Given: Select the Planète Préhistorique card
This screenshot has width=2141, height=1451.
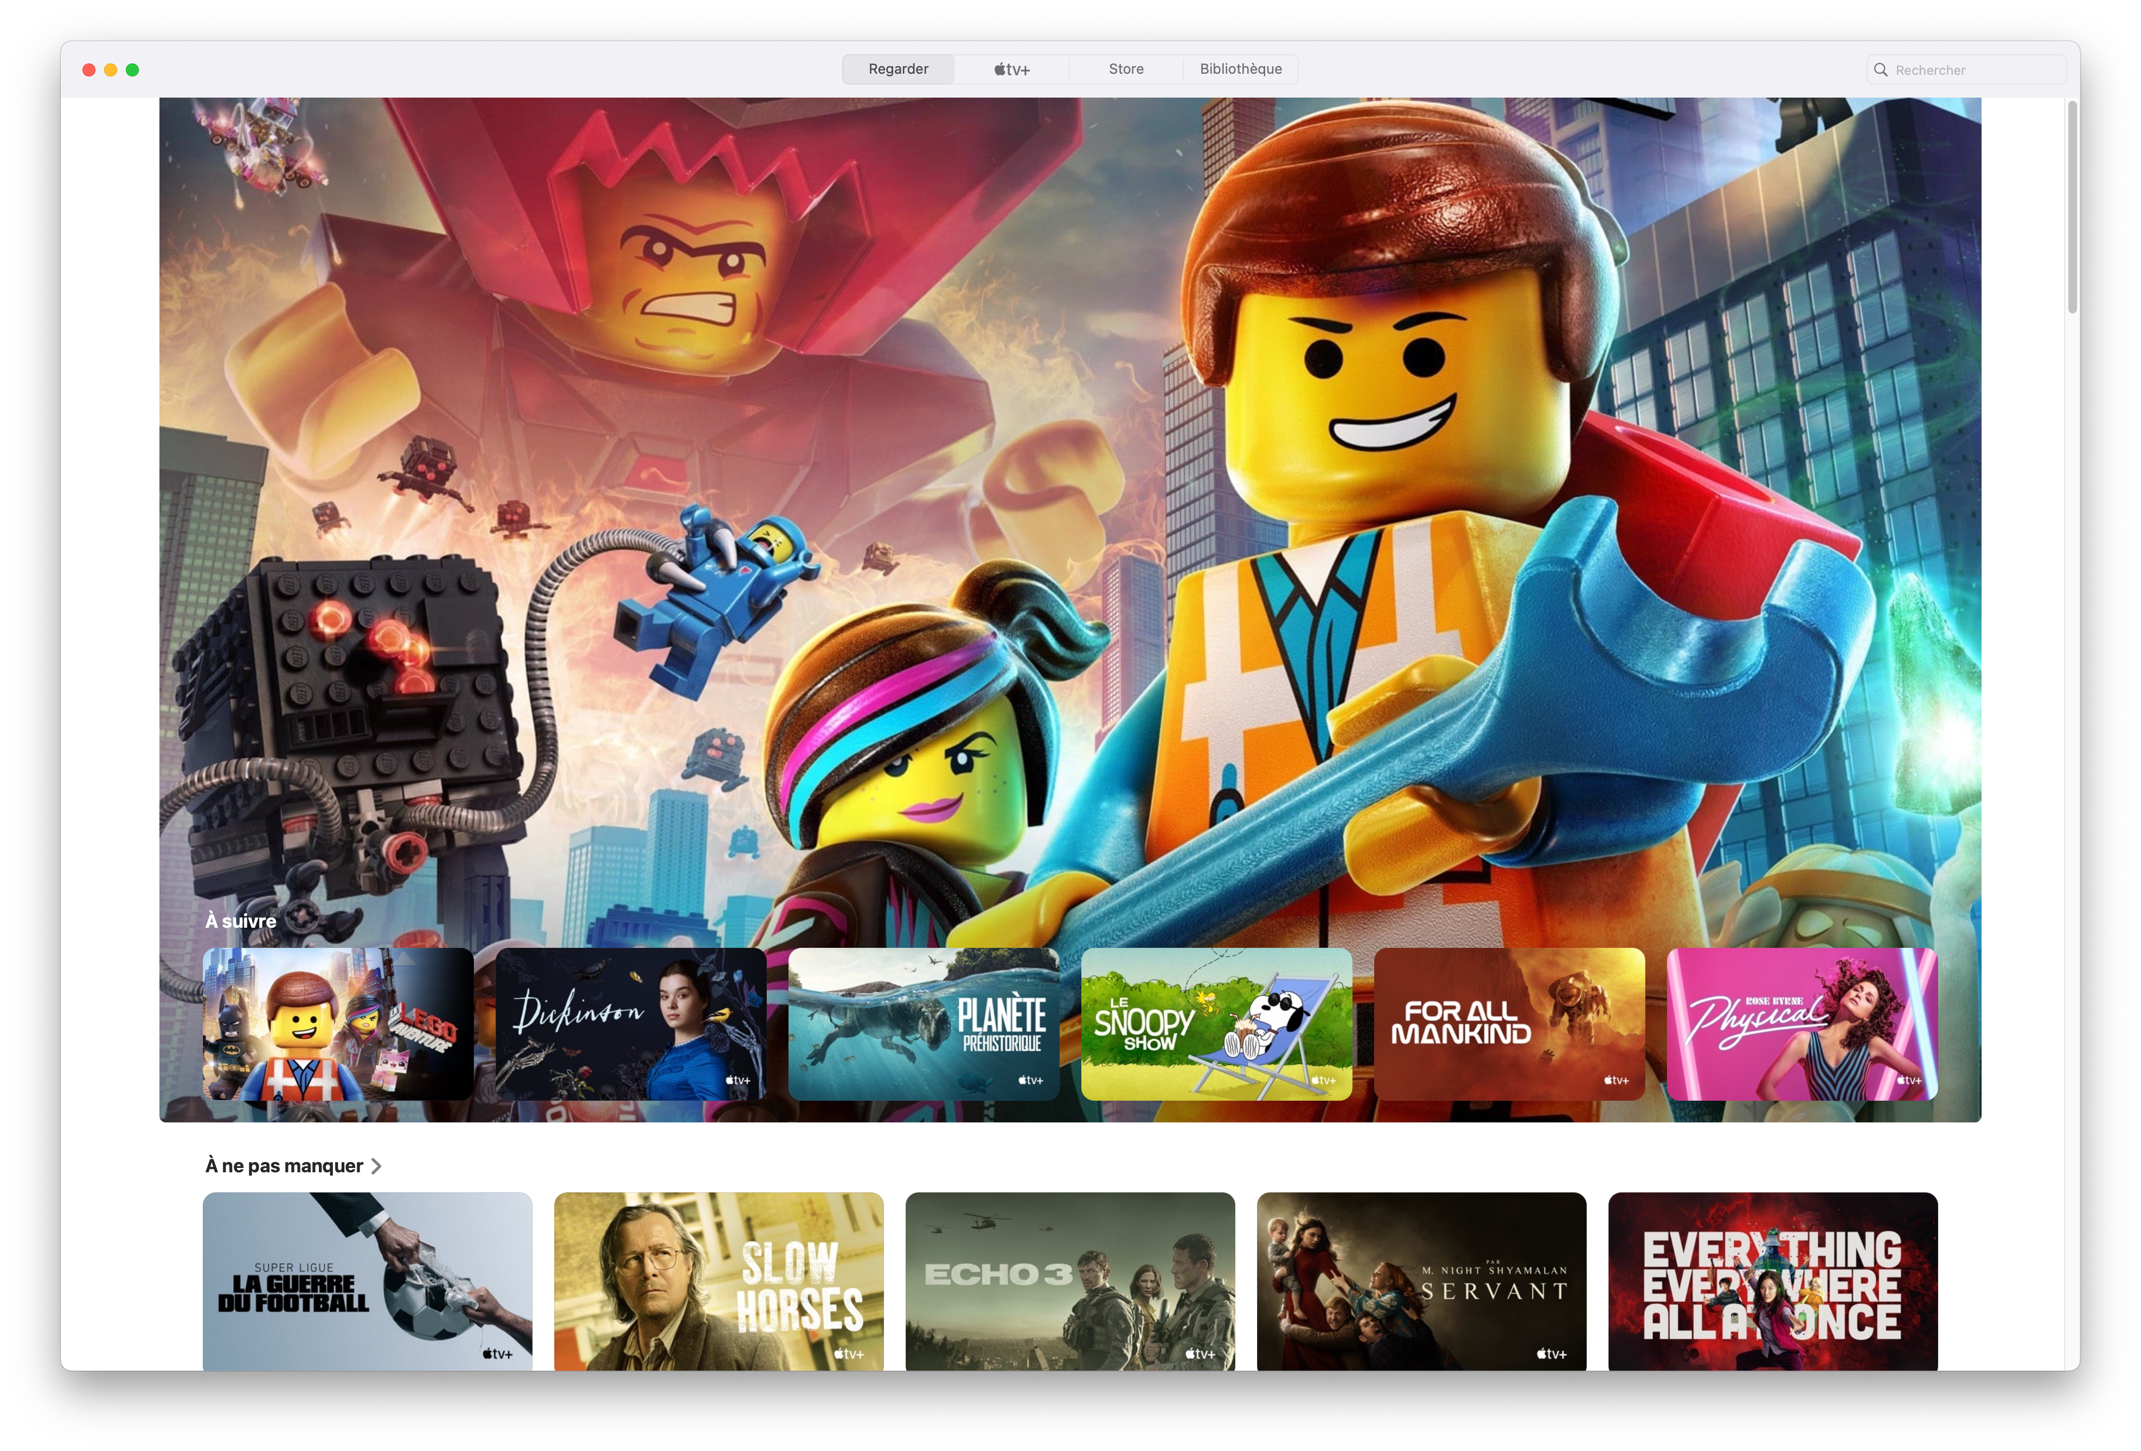Looking at the screenshot, I should (x=924, y=1024).
